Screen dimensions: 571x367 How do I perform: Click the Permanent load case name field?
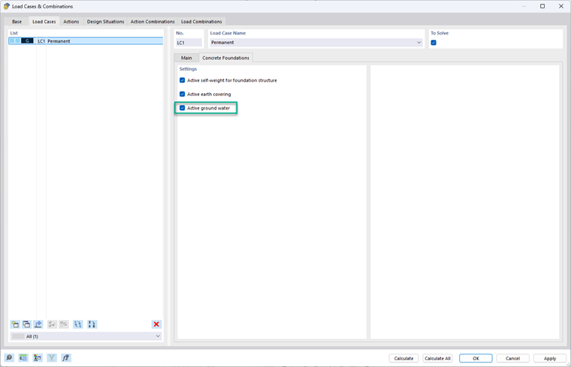coord(316,43)
